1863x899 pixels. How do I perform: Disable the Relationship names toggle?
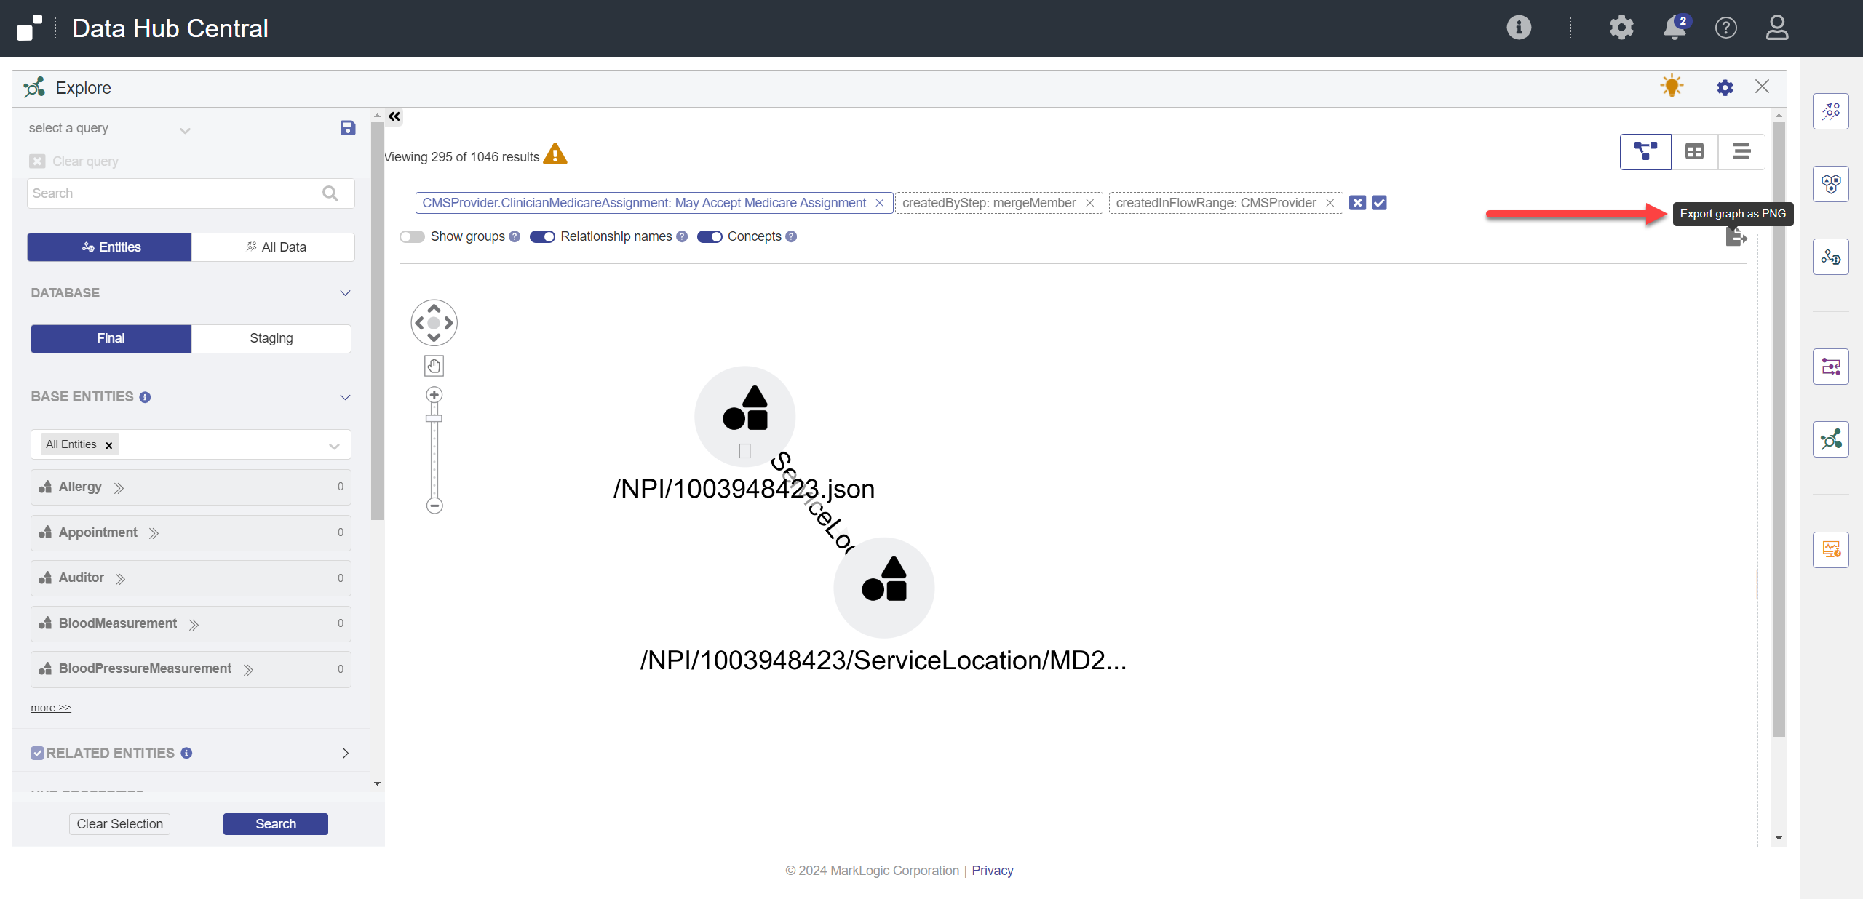tap(542, 236)
